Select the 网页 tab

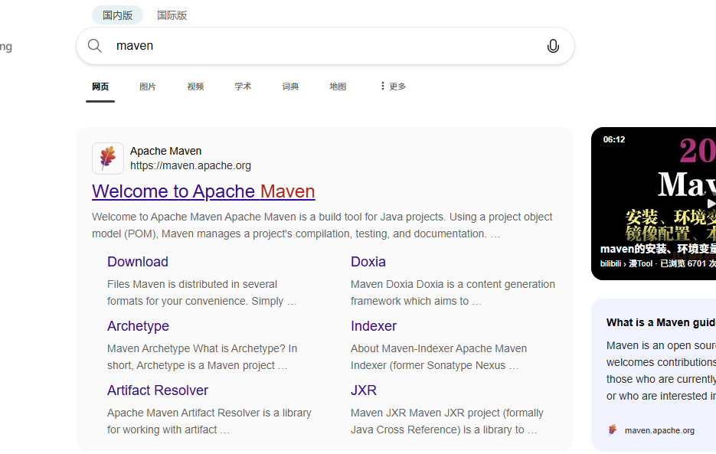click(100, 87)
